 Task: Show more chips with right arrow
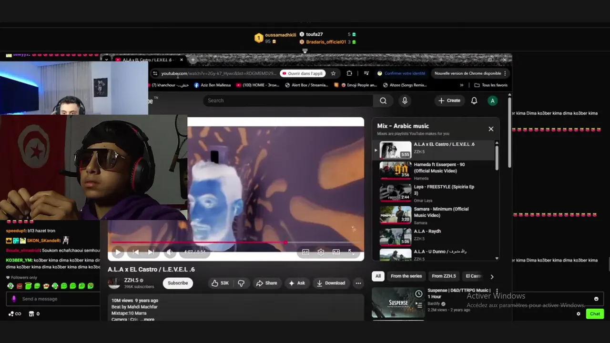click(492, 276)
